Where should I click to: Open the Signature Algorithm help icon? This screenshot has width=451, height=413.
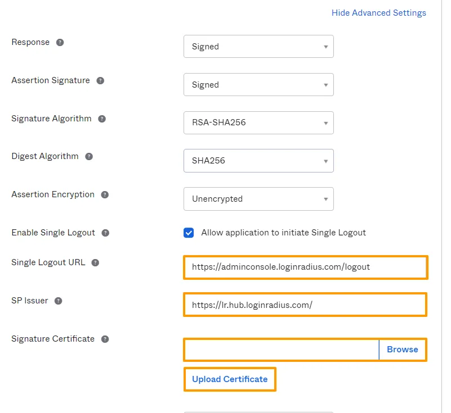(x=102, y=119)
